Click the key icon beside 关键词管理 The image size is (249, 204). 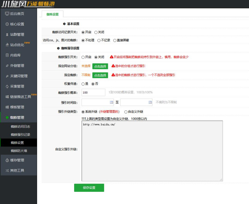7,76
